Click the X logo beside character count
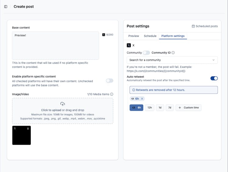The height and width of the screenshot is (172, 228). (x=104, y=35)
